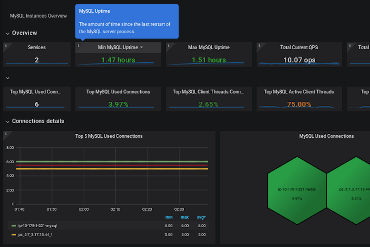Click the Max MySQL Uptime info icon
Screen dimensions: 370x247
point(169,46)
